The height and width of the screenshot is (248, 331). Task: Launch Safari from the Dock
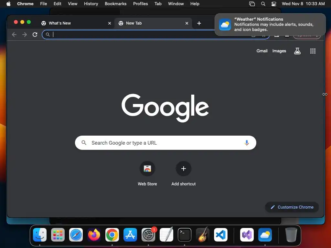tap(76, 234)
